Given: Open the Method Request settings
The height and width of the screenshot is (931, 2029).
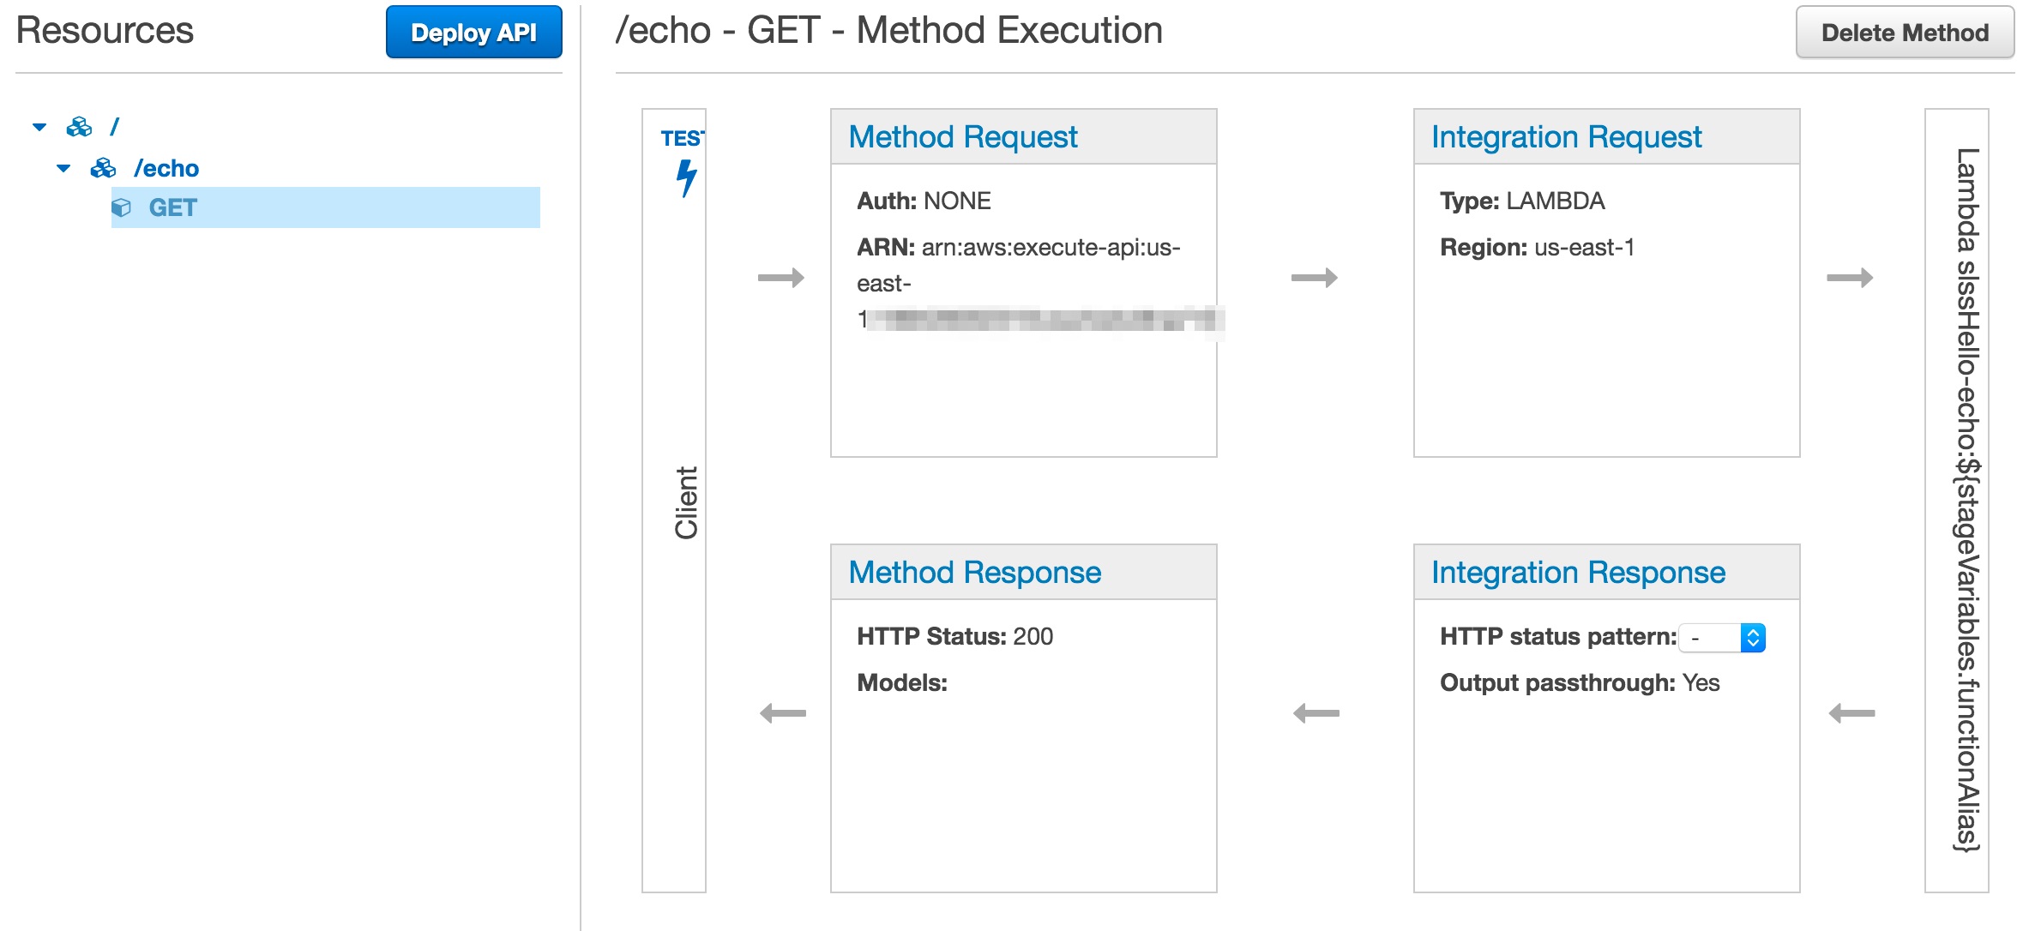Looking at the screenshot, I should (963, 137).
